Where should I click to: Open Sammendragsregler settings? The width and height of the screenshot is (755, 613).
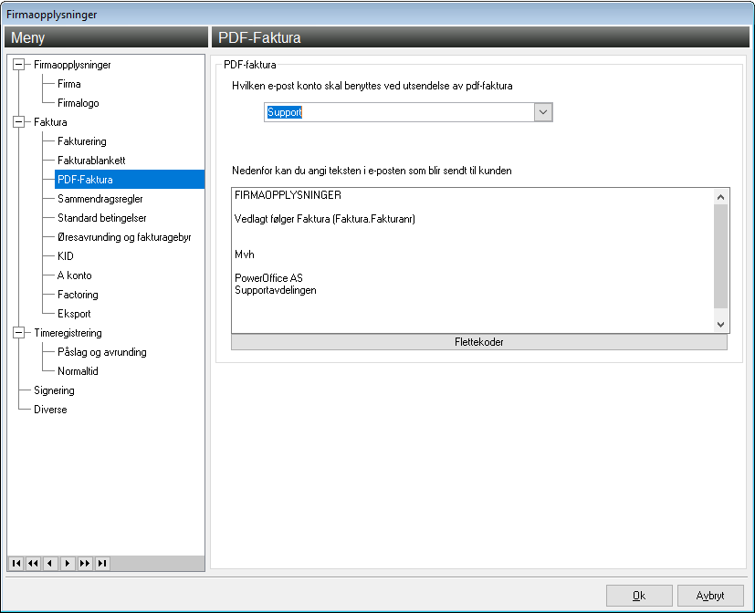point(100,199)
